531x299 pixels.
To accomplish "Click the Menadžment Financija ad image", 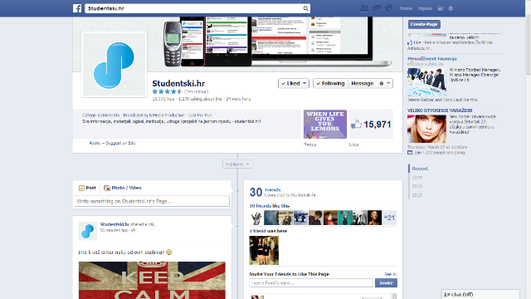I will (426, 82).
